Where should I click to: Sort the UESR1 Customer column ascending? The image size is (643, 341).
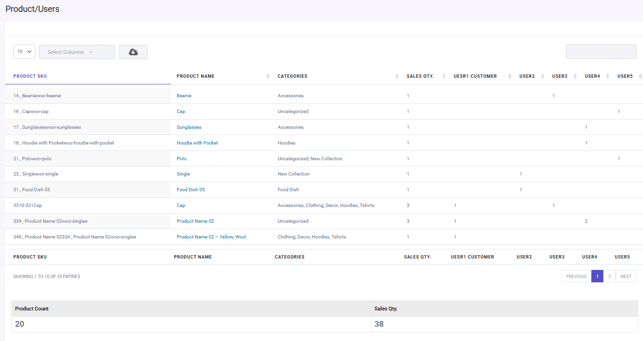pyautogui.click(x=508, y=76)
